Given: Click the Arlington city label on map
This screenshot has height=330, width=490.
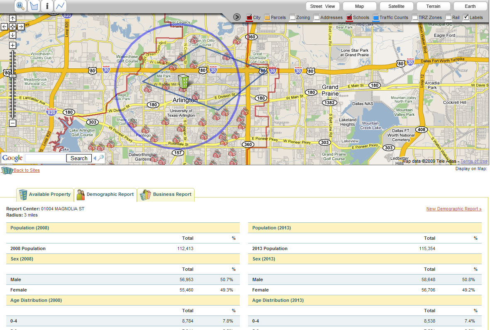Looking at the screenshot, I should [185, 100].
